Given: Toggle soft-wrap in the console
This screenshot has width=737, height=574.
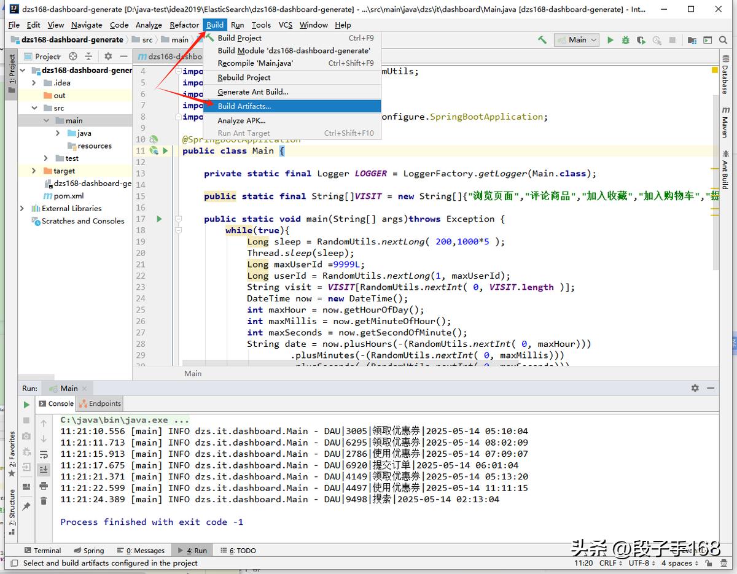Looking at the screenshot, I should pyautogui.click(x=44, y=454).
